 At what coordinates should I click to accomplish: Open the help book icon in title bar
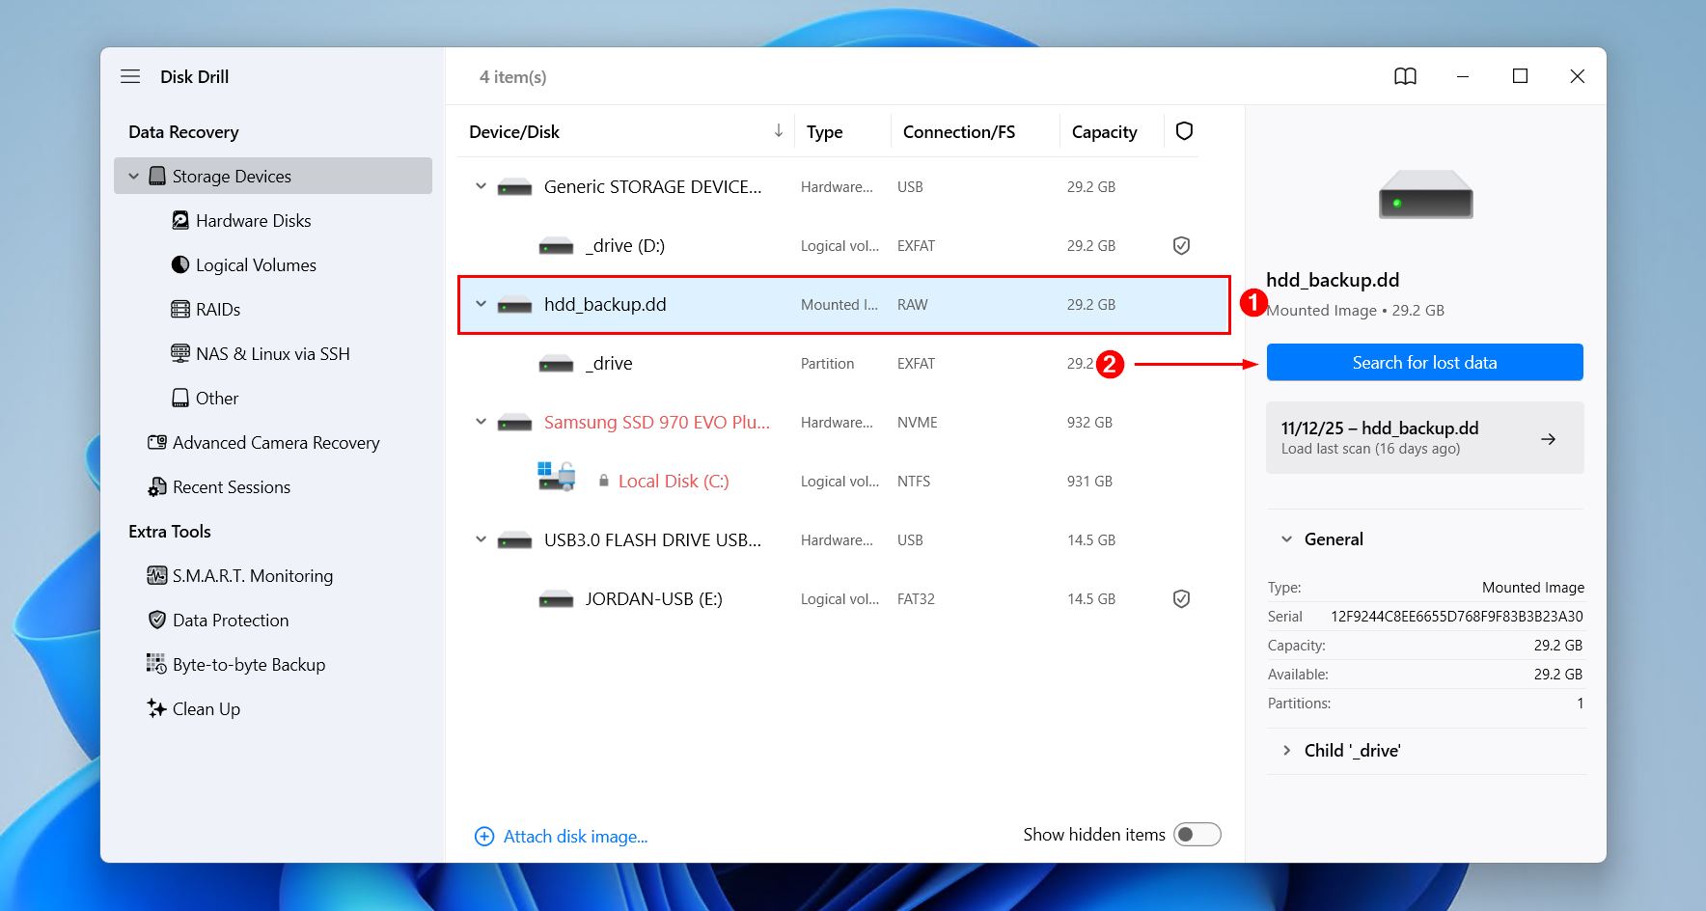point(1405,76)
